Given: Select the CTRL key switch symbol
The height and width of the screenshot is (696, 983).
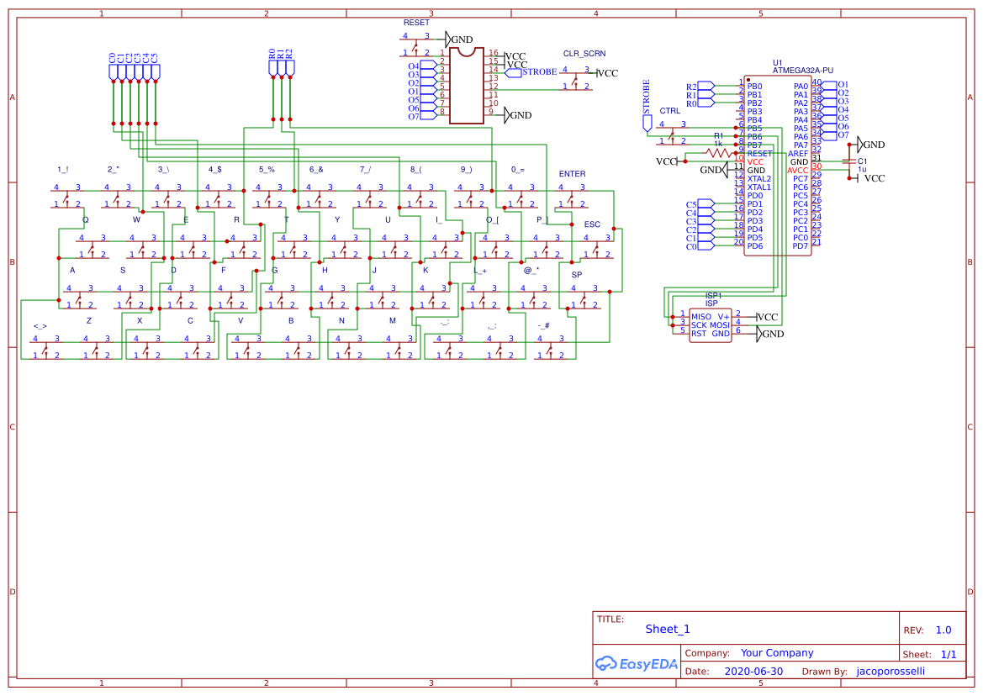Looking at the screenshot, I should pos(672,133).
